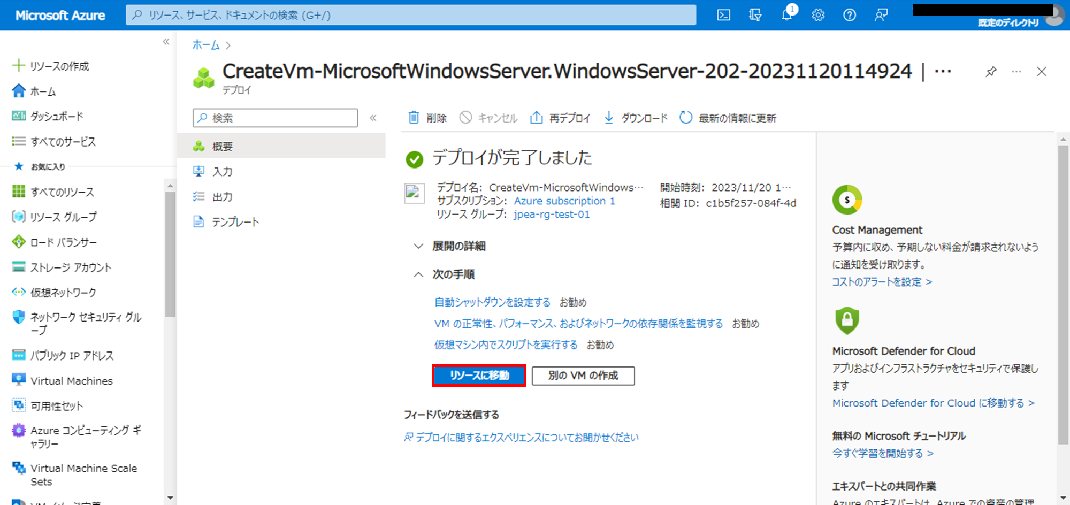The height and width of the screenshot is (505, 1070).
Task: Open the VM health monitoring link
Action: point(578,324)
